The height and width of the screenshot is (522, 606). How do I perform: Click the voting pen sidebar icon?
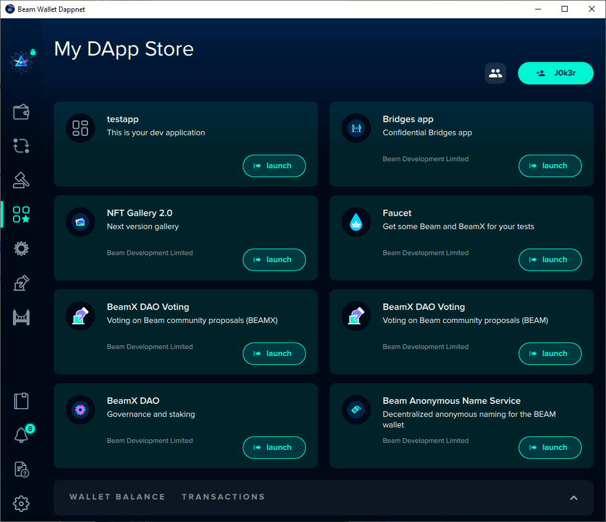click(x=21, y=283)
